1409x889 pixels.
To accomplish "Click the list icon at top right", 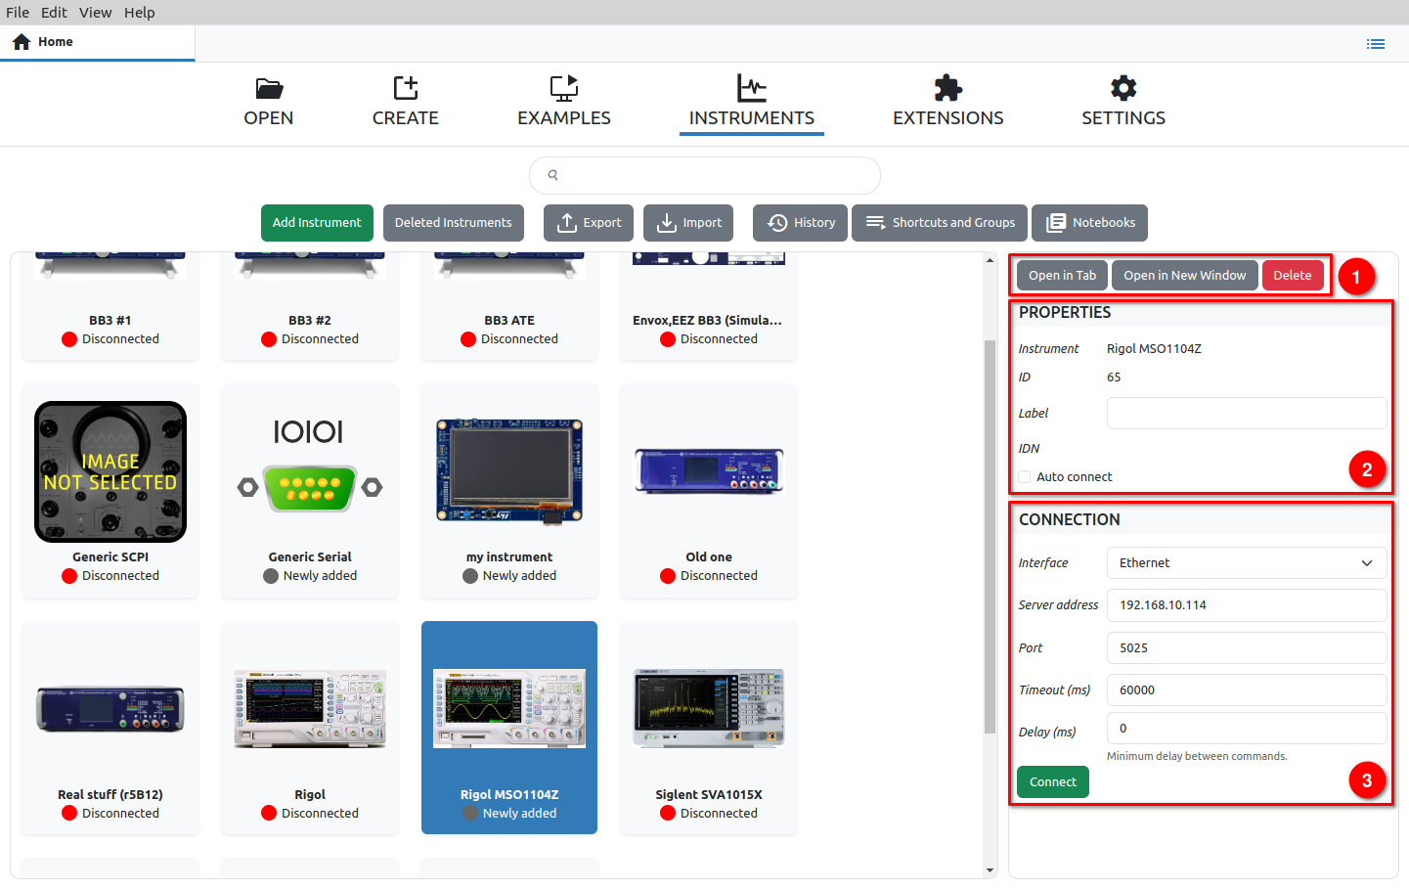I will [x=1376, y=44].
